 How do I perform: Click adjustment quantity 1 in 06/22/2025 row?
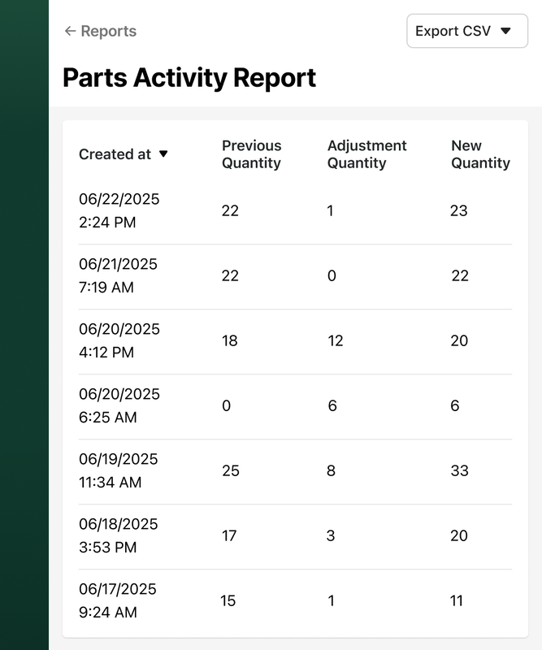(331, 210)
